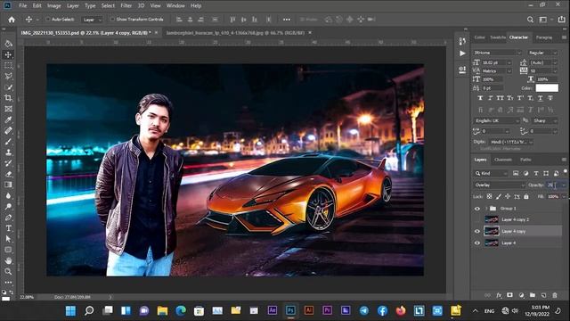Viewport: 570px width, 321px height.
Task: Open the Window menu
Action: point(175,6)
